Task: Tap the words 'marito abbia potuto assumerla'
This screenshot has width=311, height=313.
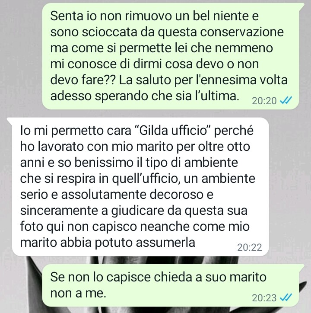Action: (108, 243)
